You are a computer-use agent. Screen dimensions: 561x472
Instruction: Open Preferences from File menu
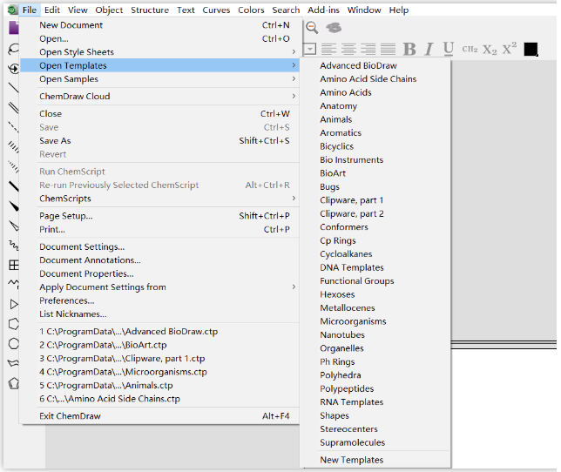point(159,300)
